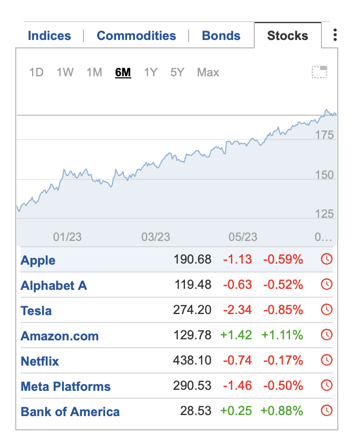Click the clock icon beside Tesla
This screenshot has width=353, height=444.
pos(327,310)
